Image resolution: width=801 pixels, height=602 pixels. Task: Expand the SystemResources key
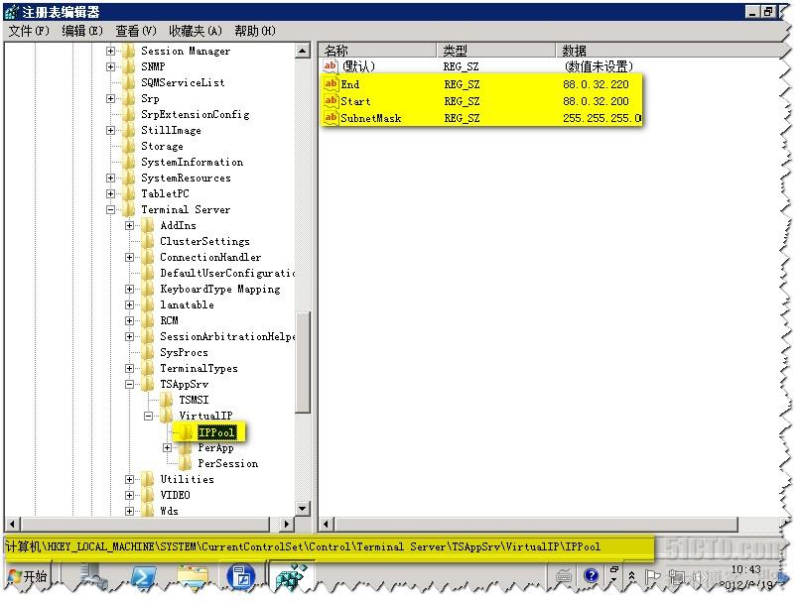[x=110, y=178]
